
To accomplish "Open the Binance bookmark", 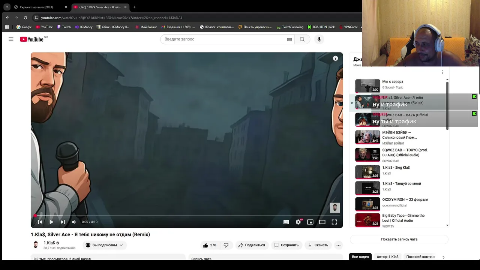I will [217, 27].
